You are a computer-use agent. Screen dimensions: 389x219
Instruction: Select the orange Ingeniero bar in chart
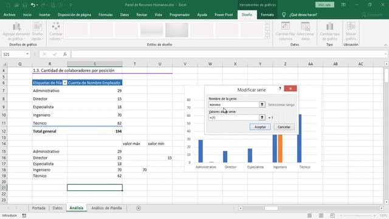(280, 148)
